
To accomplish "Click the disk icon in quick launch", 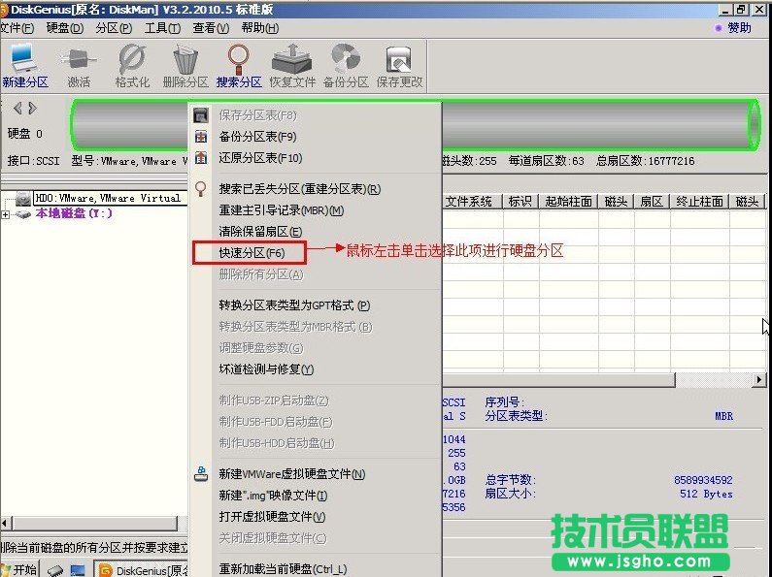I will (55, 570).
